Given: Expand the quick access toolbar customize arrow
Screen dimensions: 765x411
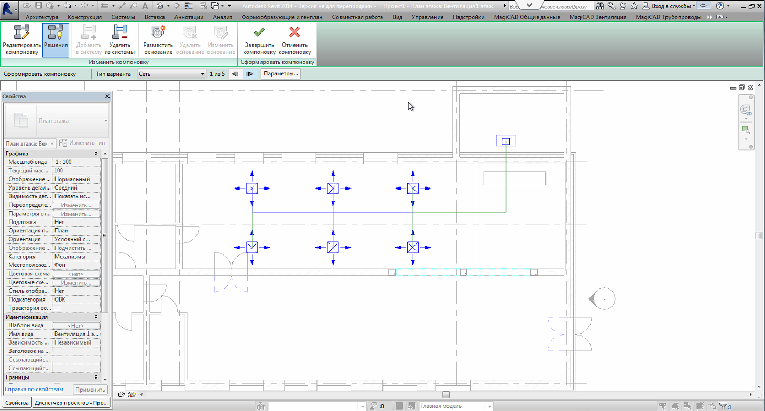Looking at the screenshot, I should [230, 6].
